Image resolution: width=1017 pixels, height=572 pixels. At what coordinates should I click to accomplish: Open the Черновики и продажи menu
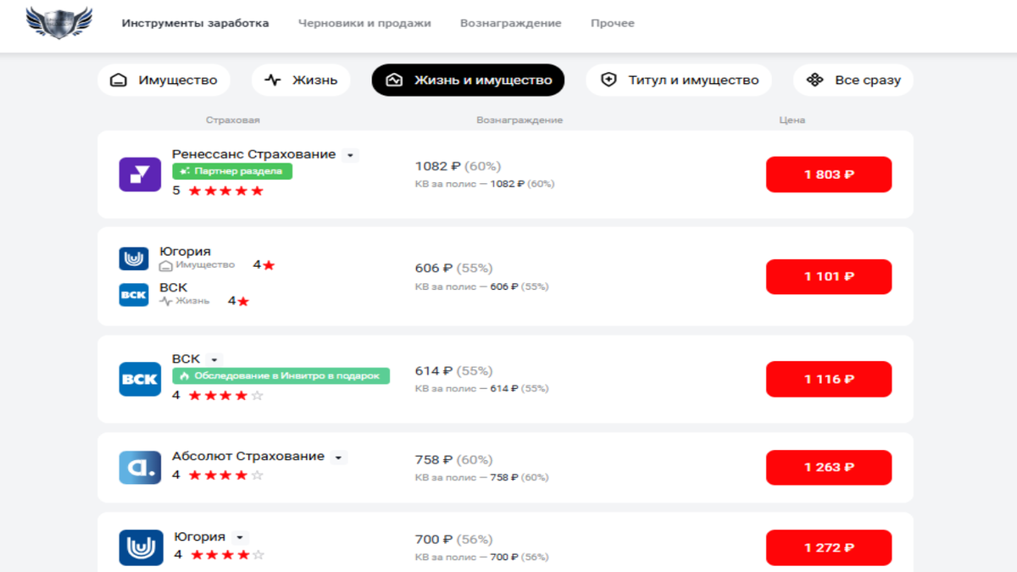364,23
